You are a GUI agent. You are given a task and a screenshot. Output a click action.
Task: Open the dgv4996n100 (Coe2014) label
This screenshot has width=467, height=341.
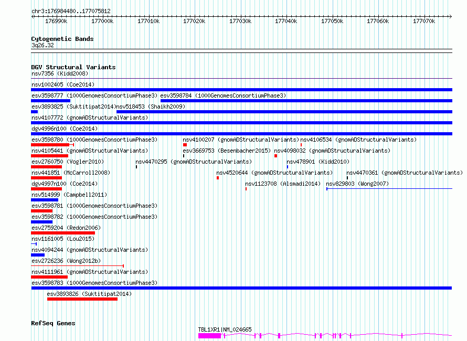(x=65, y=129)
